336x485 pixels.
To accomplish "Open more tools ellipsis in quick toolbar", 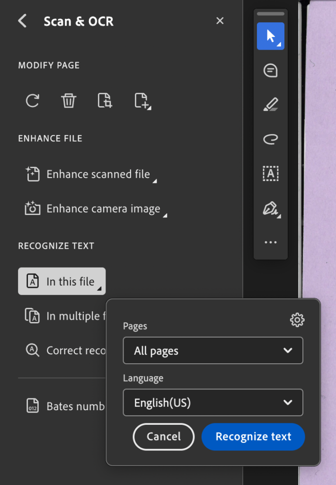I will pos(271,242).
